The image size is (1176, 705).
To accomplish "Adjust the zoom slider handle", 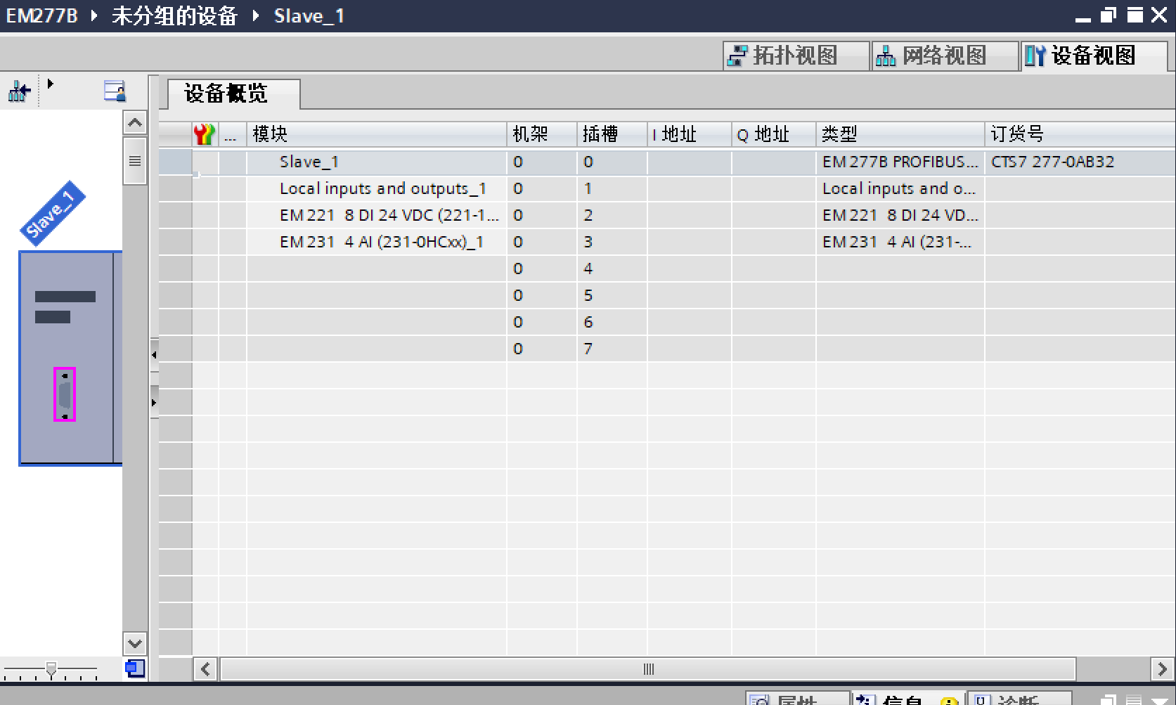I will click(51, 668).
